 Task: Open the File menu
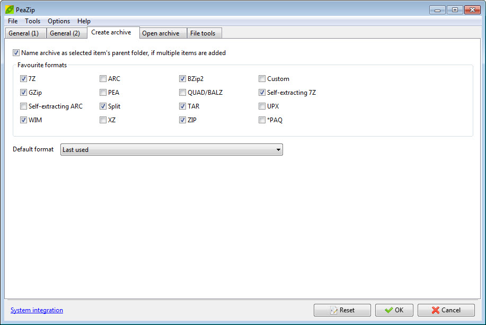pos(13,21)
